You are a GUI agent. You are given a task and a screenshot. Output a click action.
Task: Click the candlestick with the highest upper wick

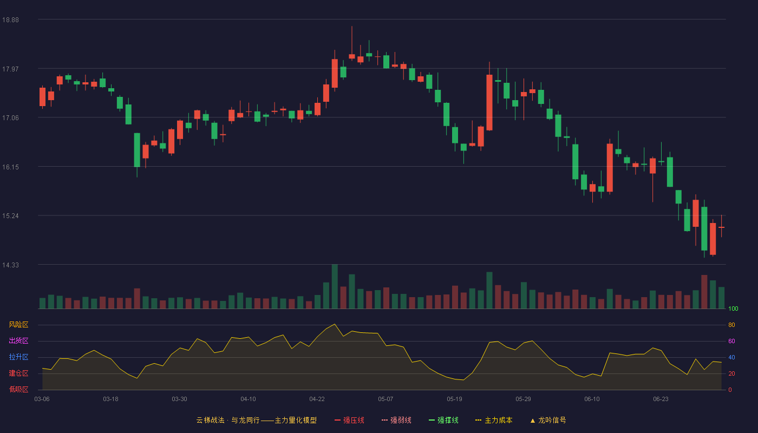tap(351, 43)
